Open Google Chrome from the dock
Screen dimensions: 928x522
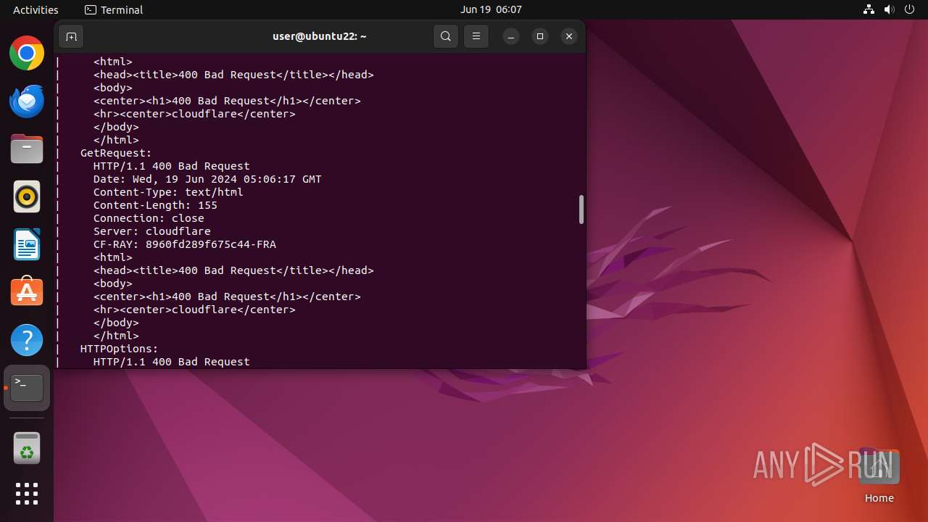[27, 53]
